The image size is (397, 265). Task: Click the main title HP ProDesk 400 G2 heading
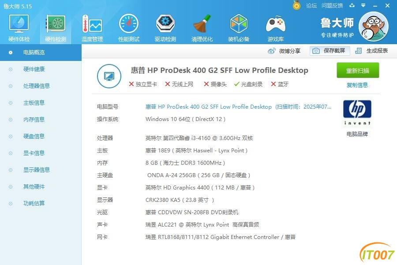coord(220,70)
